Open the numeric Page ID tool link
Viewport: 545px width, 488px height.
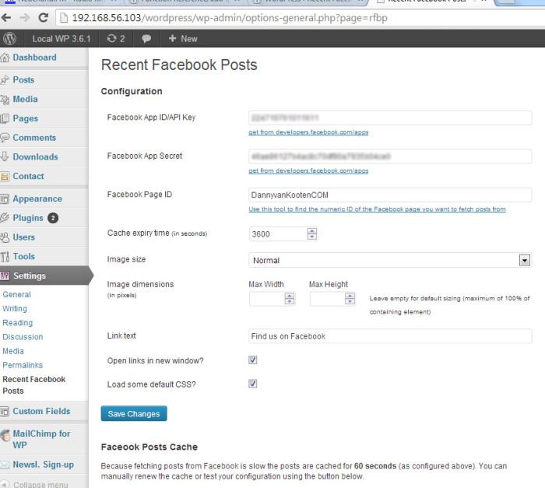click(377, 209)
